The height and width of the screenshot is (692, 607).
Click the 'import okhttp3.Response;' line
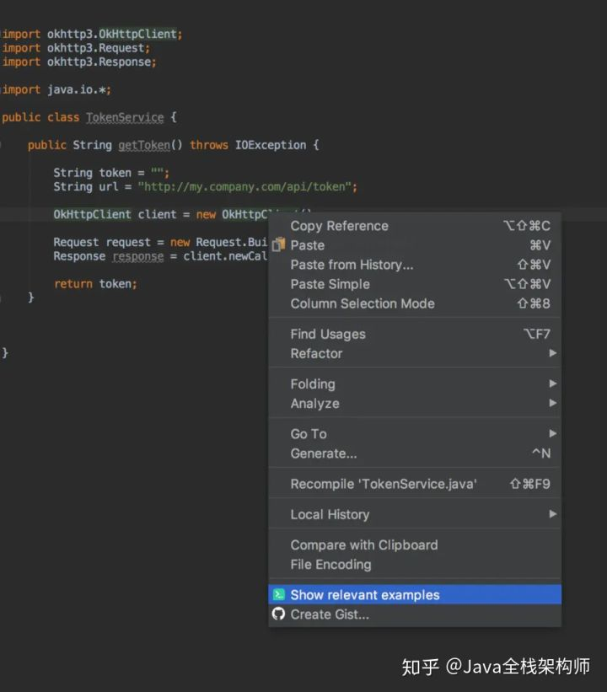pos(79,62)
